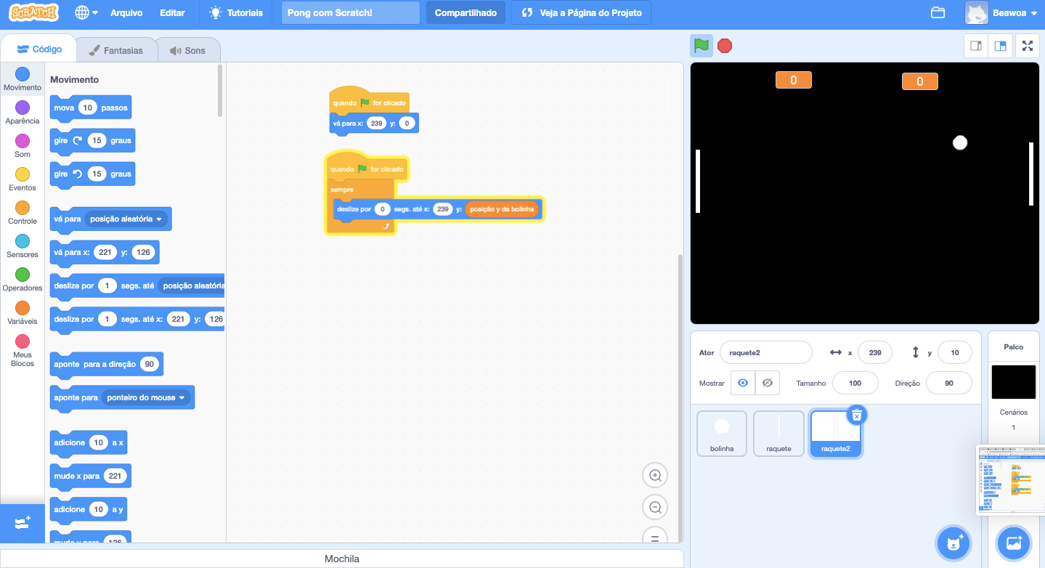Viewport: 1045px width, 568px height.
Task: Select the Variáveis block category
Action: pyautogui.click(x=23, y=313)
